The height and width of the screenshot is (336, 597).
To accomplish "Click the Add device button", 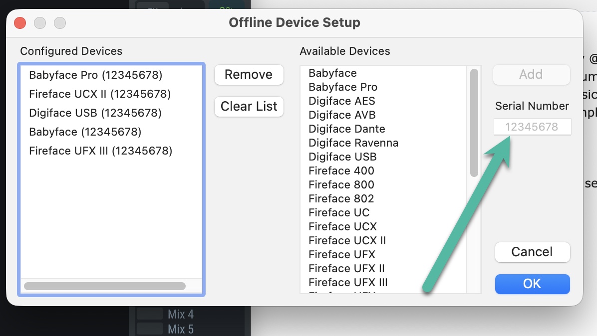I will (532, 74).
